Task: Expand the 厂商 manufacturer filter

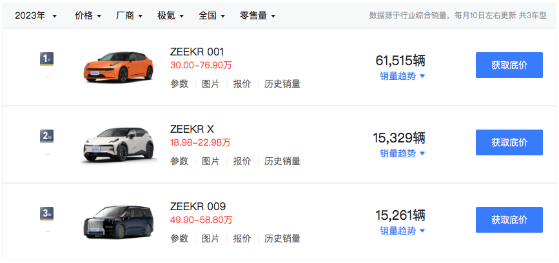Action: point(130,15)
